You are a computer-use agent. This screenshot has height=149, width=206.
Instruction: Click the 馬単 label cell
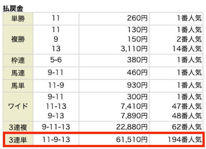(18, 86)
